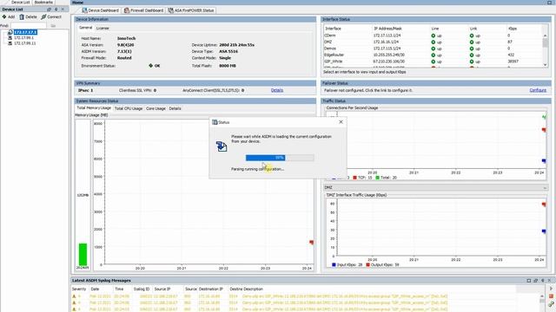Click the Environment Status OK icon
Viewport: 556px width, 312px height.
coord(150,66)
